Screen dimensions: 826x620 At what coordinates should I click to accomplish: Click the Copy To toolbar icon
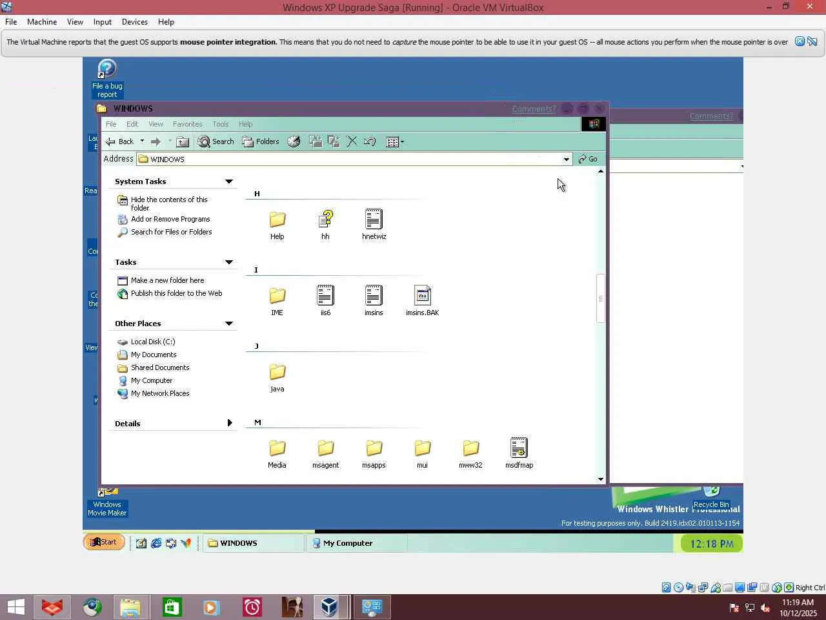click(x=334, y=141)
